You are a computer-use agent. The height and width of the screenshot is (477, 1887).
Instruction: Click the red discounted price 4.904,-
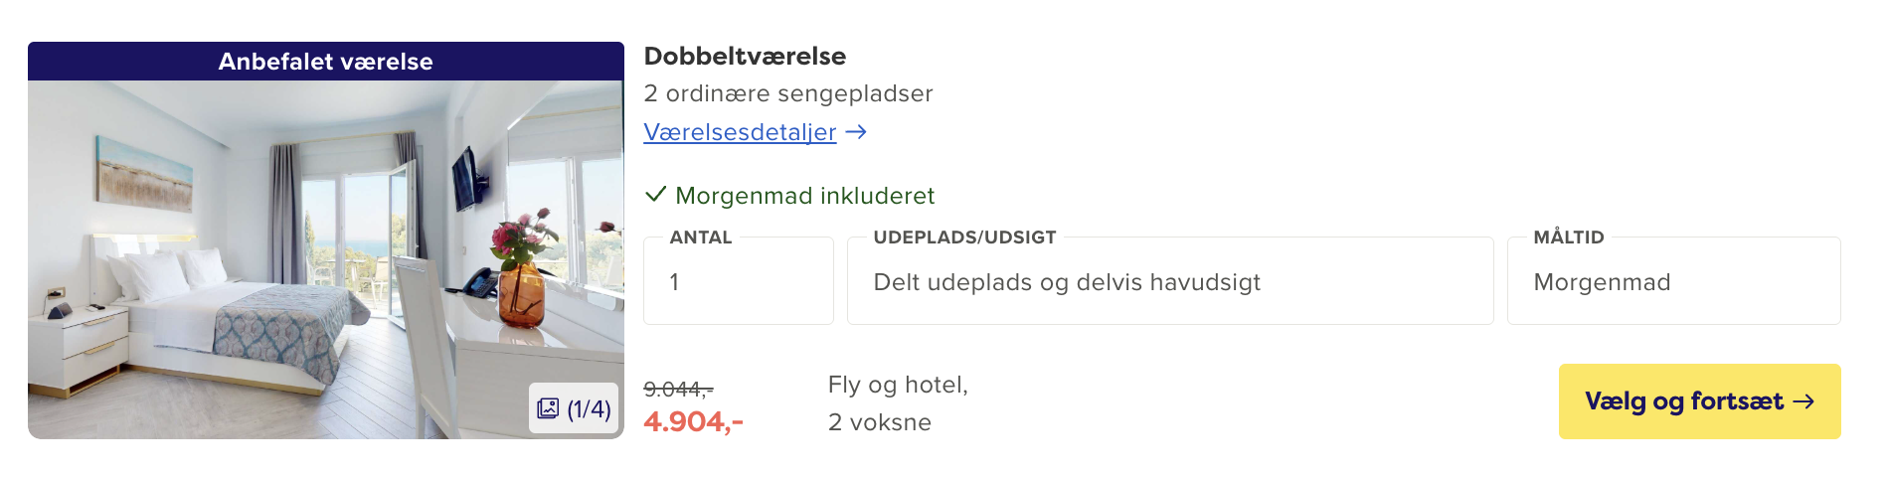(x=693, y=422)
